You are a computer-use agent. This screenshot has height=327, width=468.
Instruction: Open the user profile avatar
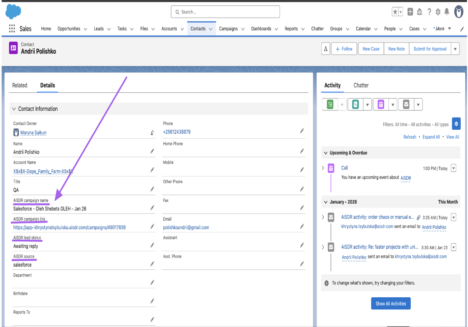tap(459, 12)
